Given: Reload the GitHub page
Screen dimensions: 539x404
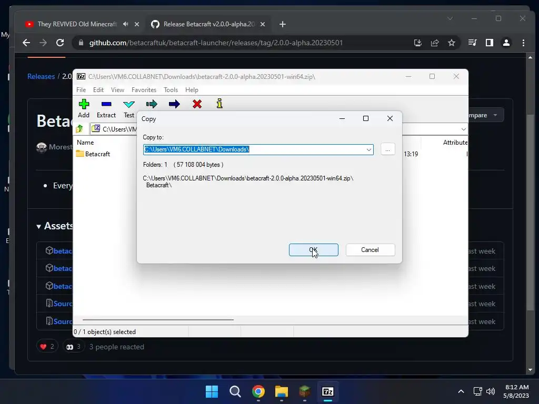Looking at the screenshot, I should (60, 43).
